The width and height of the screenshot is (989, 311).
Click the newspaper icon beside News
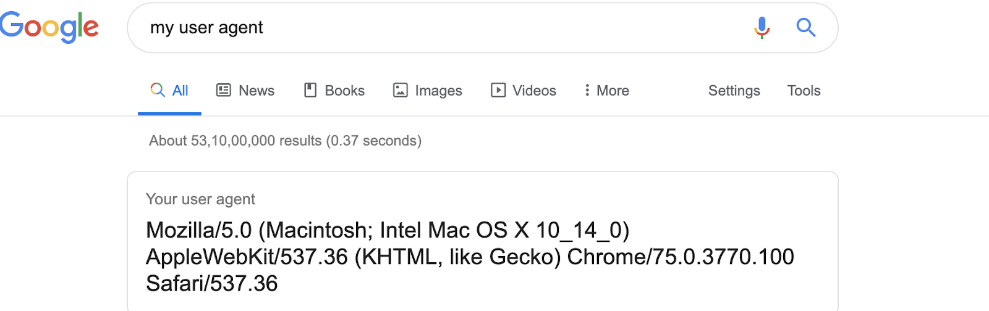[x=223, y=90]
